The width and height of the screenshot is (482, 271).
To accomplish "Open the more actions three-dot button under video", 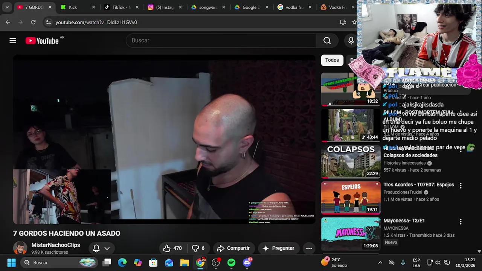I will point(309,248).
